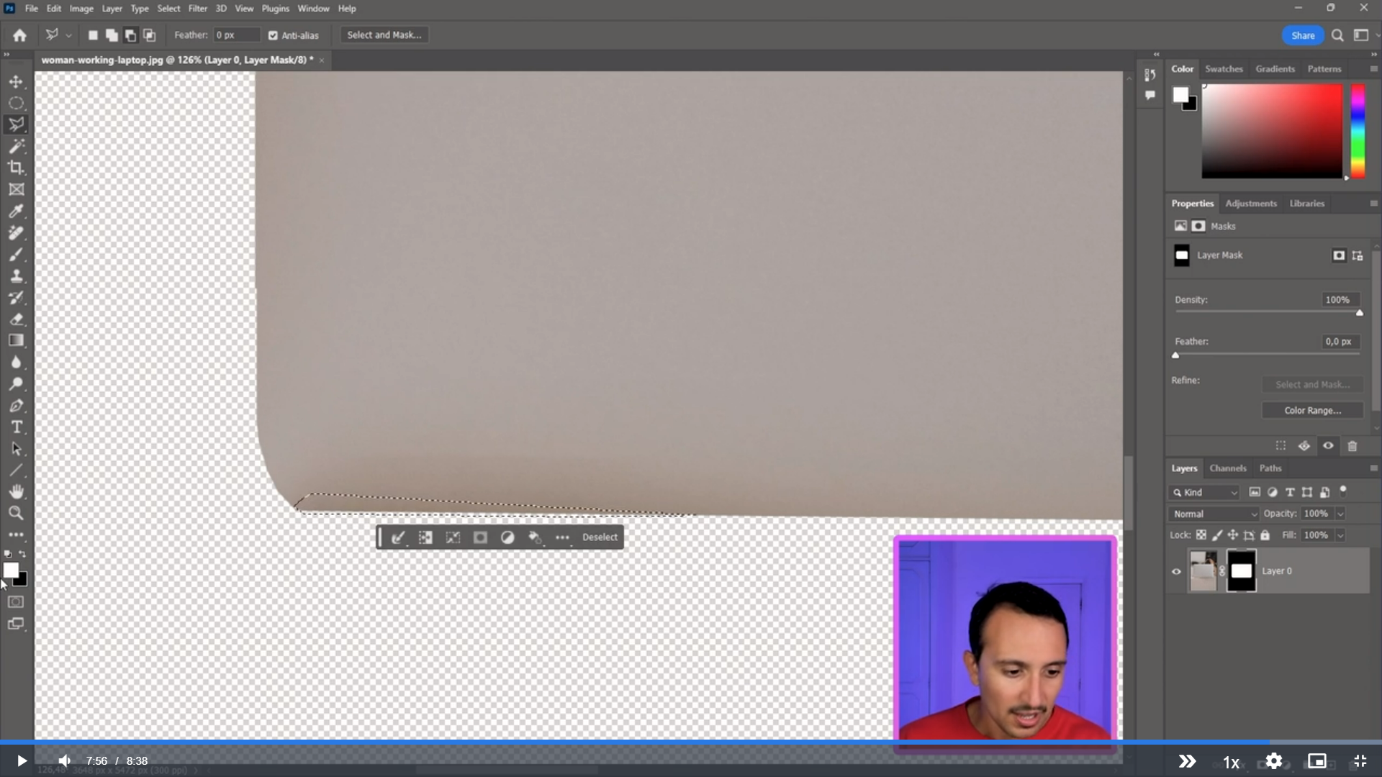Toggle Layer 0 visibility eye icon
This screenshot has width=1382, height=777.
click(1176, 572)
